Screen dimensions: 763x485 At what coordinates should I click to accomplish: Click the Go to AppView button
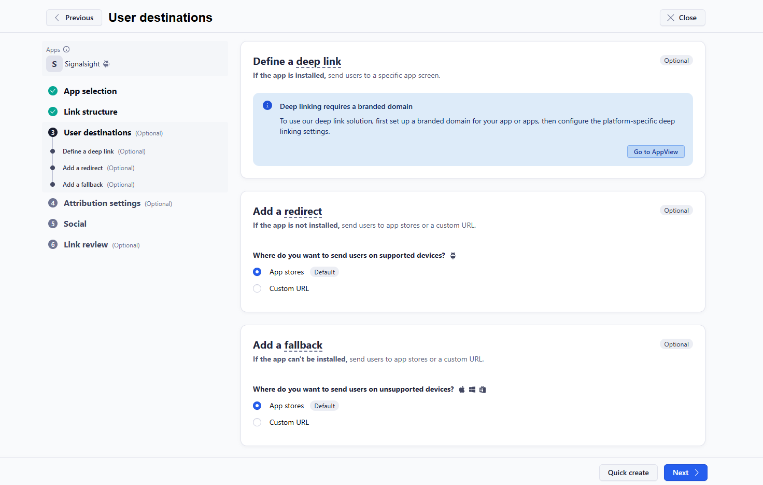click(x=656, y=151)
